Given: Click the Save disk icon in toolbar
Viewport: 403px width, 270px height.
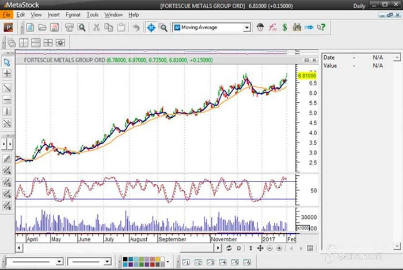Looking at the screenshot, I should [x=53, y=27].
